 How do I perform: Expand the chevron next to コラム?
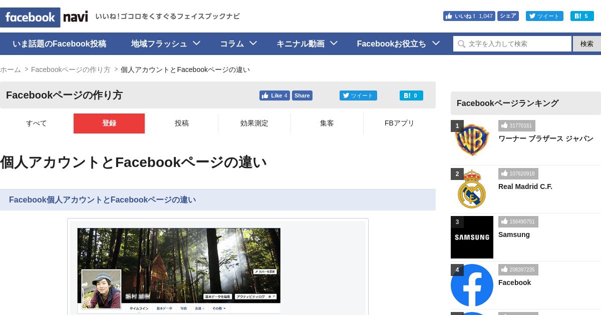(253, 43)
